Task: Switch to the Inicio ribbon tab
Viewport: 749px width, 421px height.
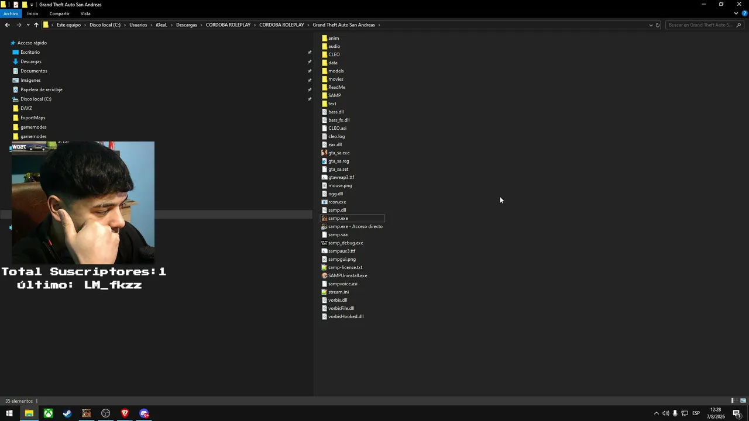Action: tap(33, 13)
